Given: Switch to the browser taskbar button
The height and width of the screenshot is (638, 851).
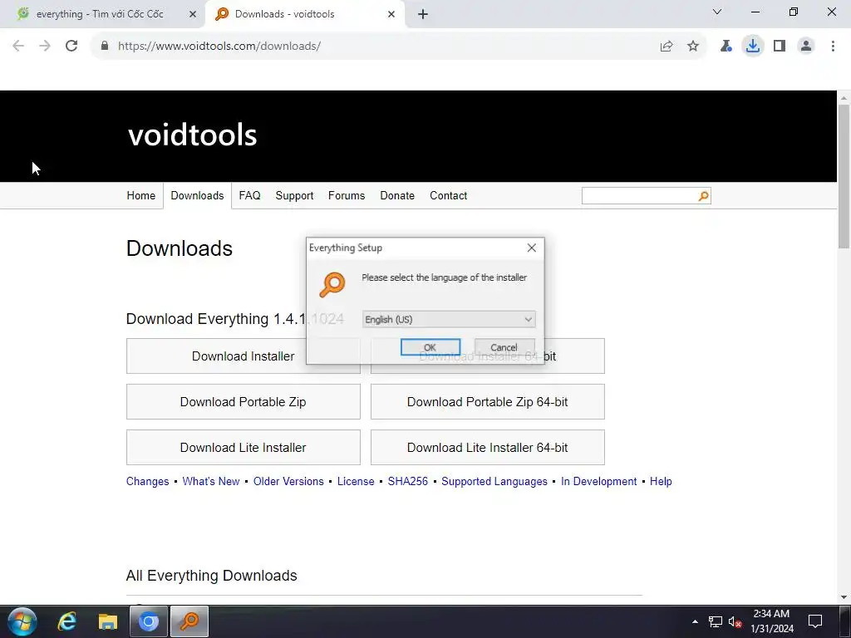Looking at the screenshot, I should (x=148, y=621).
